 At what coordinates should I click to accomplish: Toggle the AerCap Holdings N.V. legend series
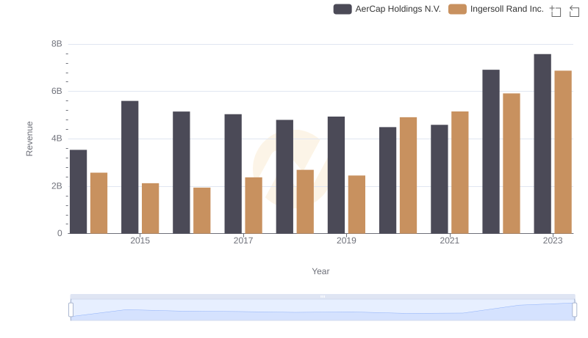[387, 9]
